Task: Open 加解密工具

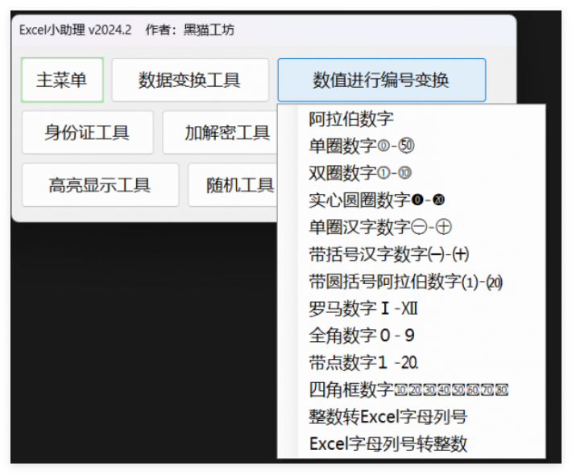Action: pyautogui.click(x=220, y=133)
